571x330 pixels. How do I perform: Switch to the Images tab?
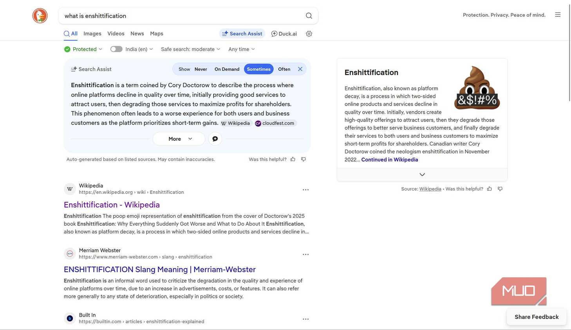pyautogui.click(x=92, y=34)
